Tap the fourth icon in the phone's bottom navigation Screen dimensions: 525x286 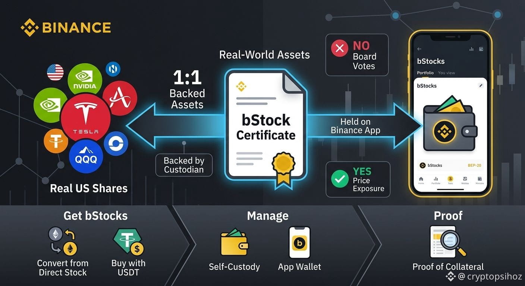[x=465, y=179]
